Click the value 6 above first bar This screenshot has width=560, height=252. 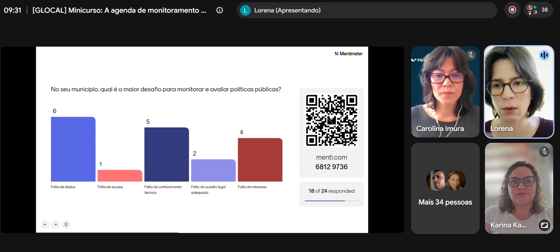tap(54, 111)
